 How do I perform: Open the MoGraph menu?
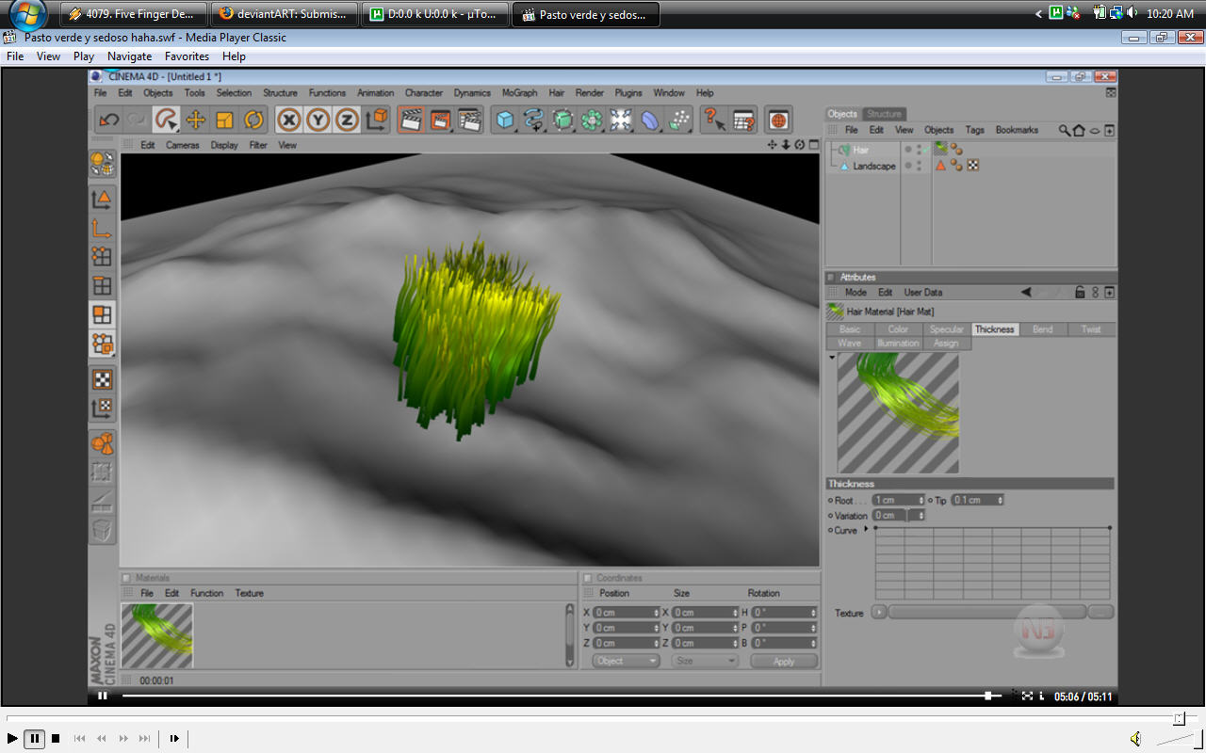[x=519, y=93]
